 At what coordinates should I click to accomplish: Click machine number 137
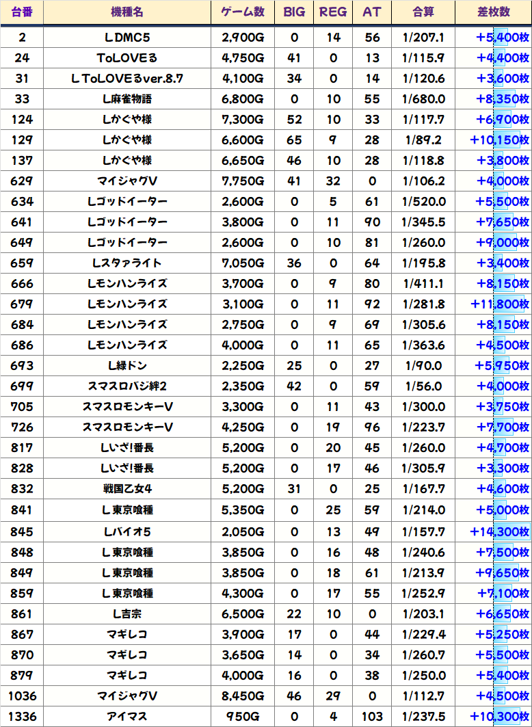click(22, 161)
